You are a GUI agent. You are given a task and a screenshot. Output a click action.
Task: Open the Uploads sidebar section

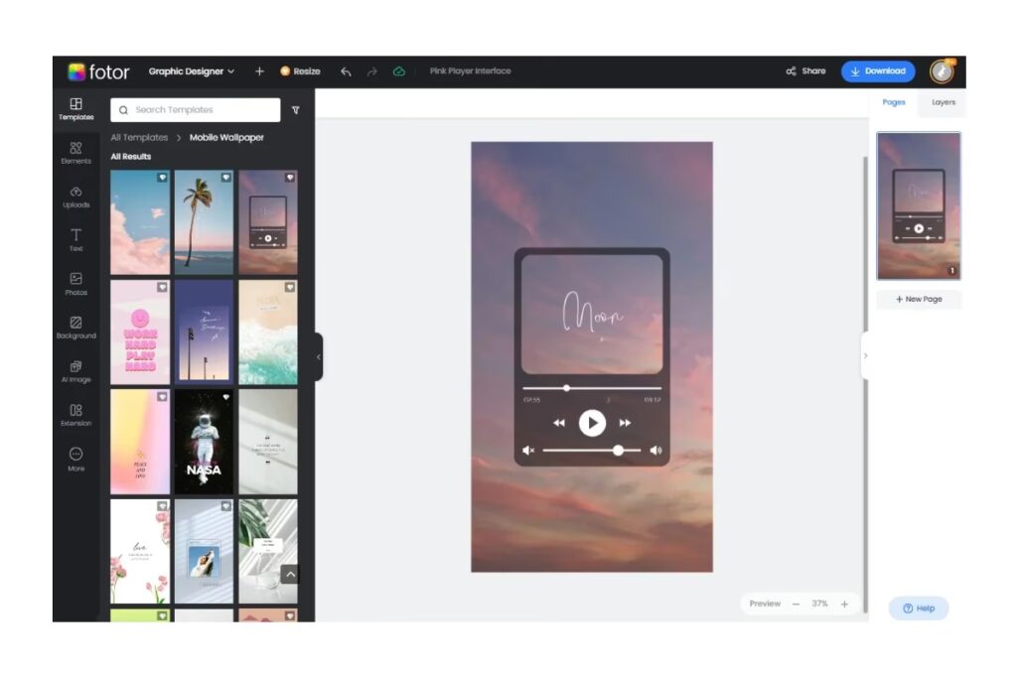(x=75, y=196)
